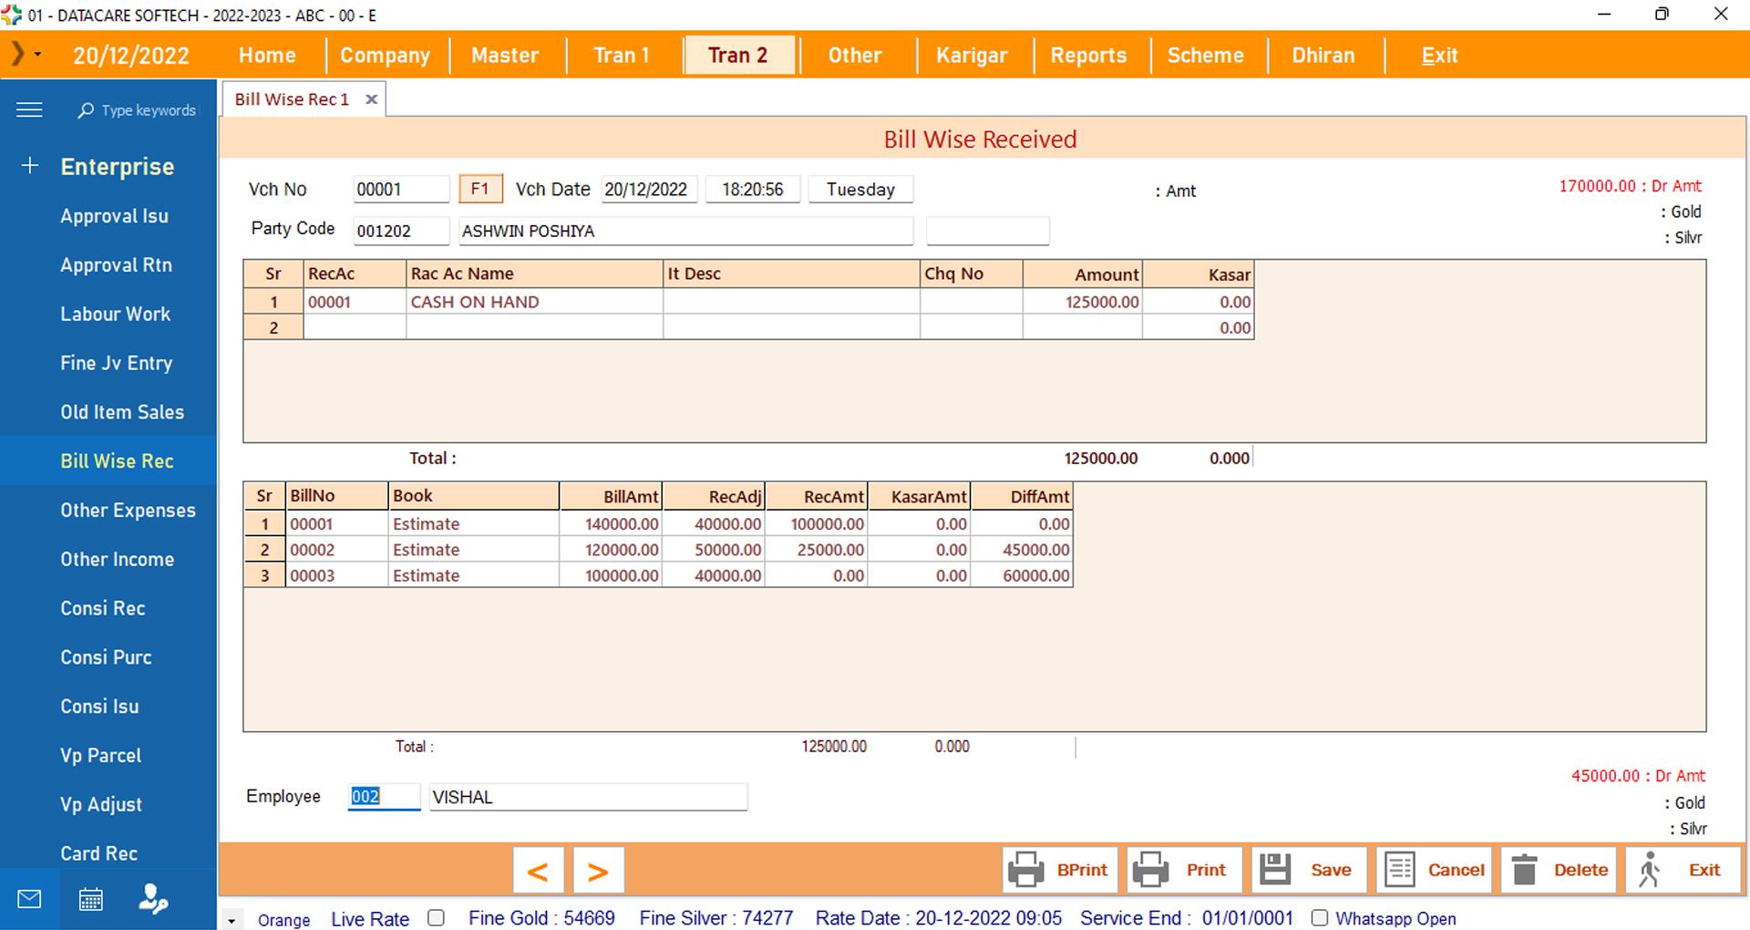The height and width of the screenshot is (930, 1750).
Task: Click the Vch No input field
Action: pos(401,190)
